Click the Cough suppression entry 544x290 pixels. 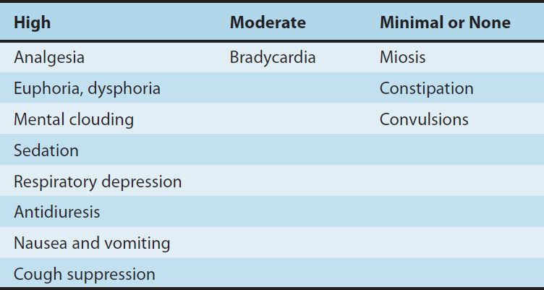pyautogui.click(x=85, y=275)
